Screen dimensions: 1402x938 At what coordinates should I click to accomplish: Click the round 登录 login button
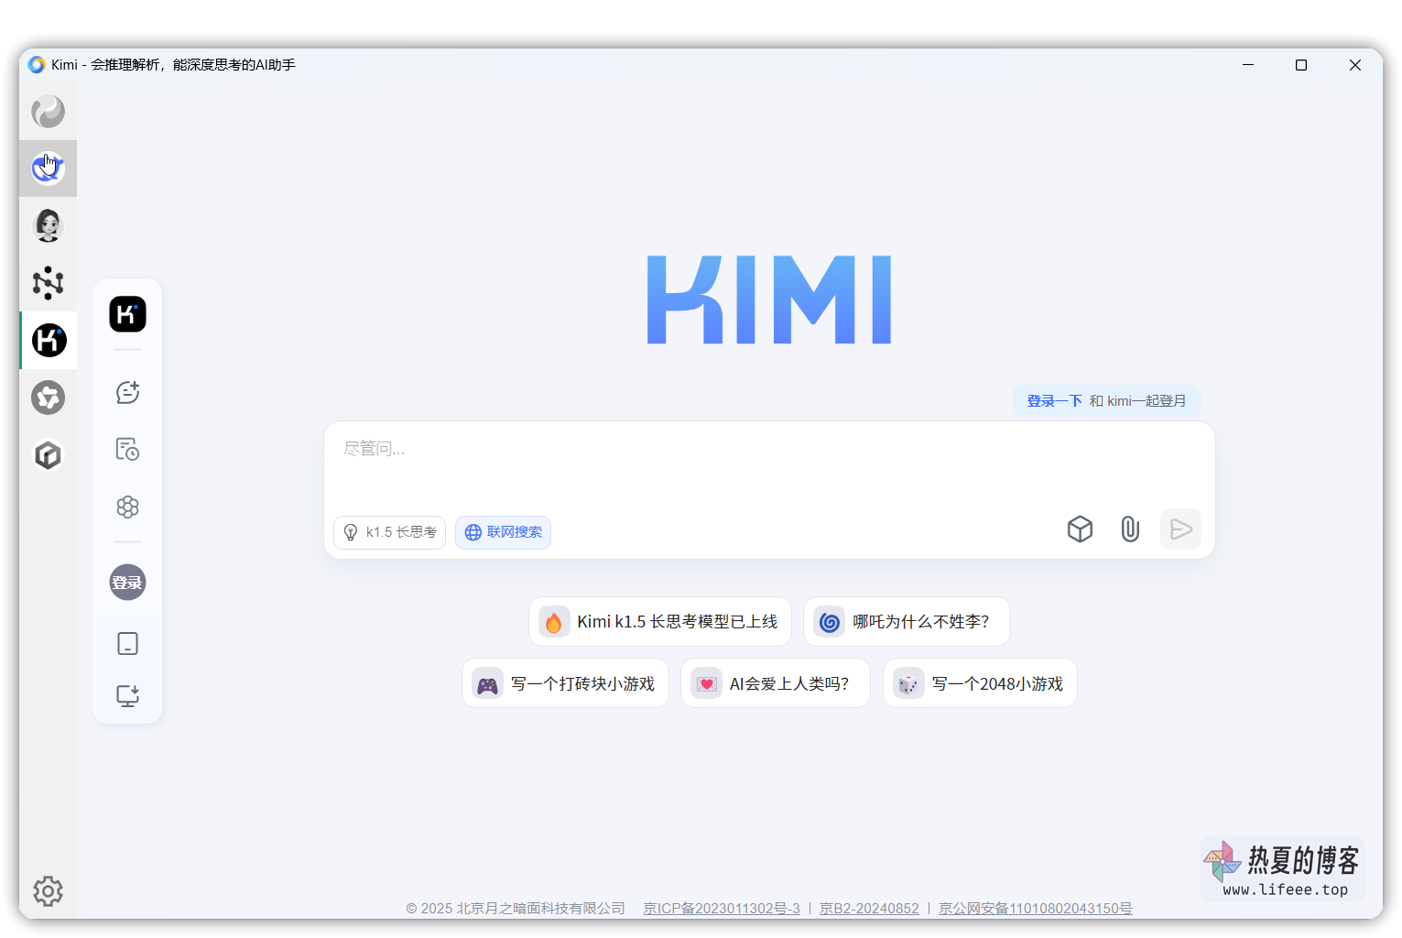127,583
